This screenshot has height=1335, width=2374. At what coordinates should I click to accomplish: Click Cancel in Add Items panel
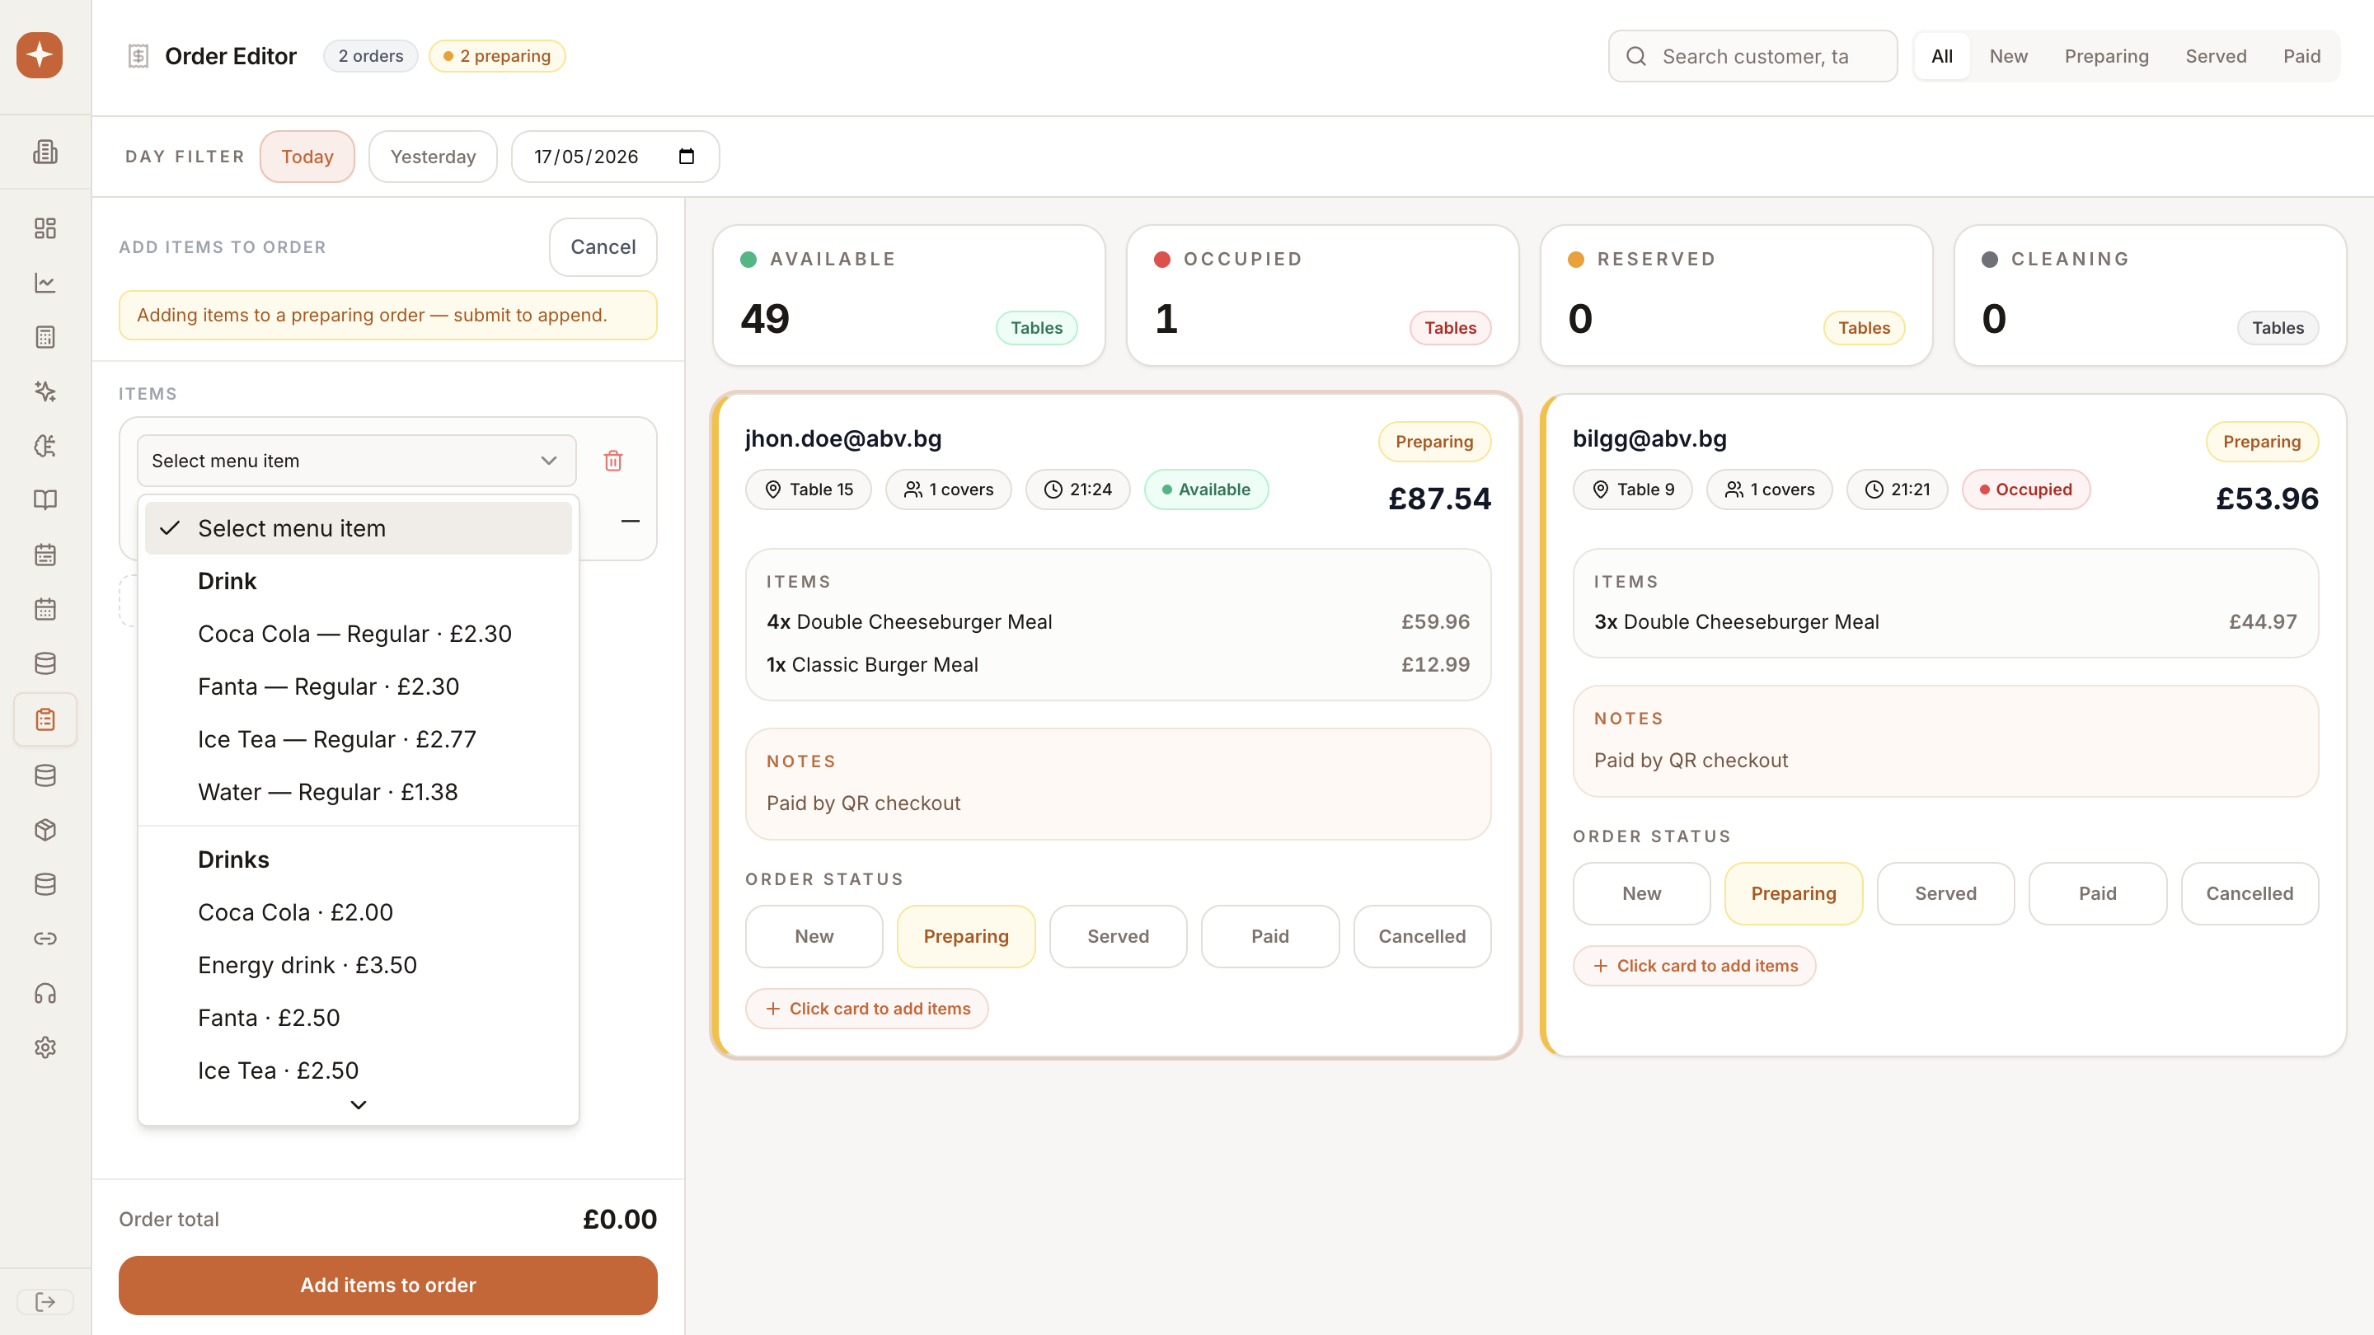[603, 247]
